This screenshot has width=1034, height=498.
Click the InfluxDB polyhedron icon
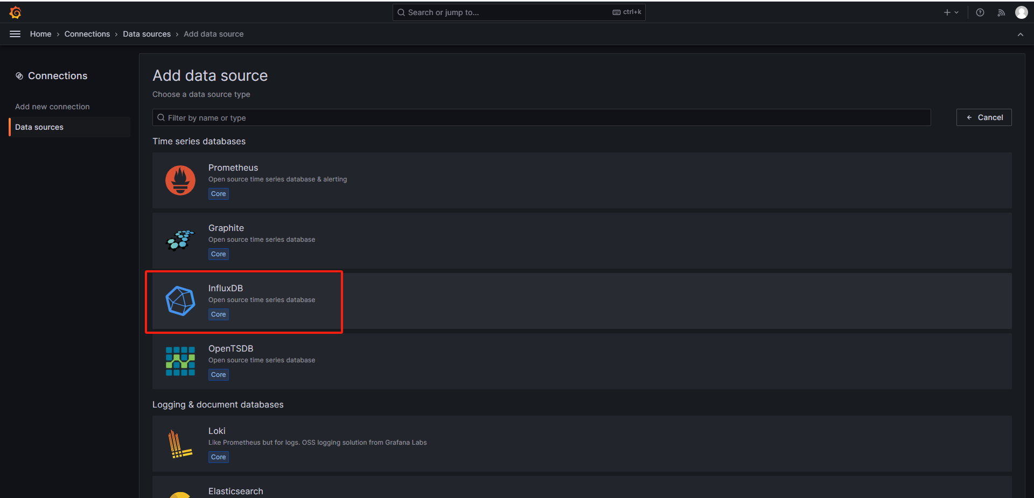(x=180, y=301)
